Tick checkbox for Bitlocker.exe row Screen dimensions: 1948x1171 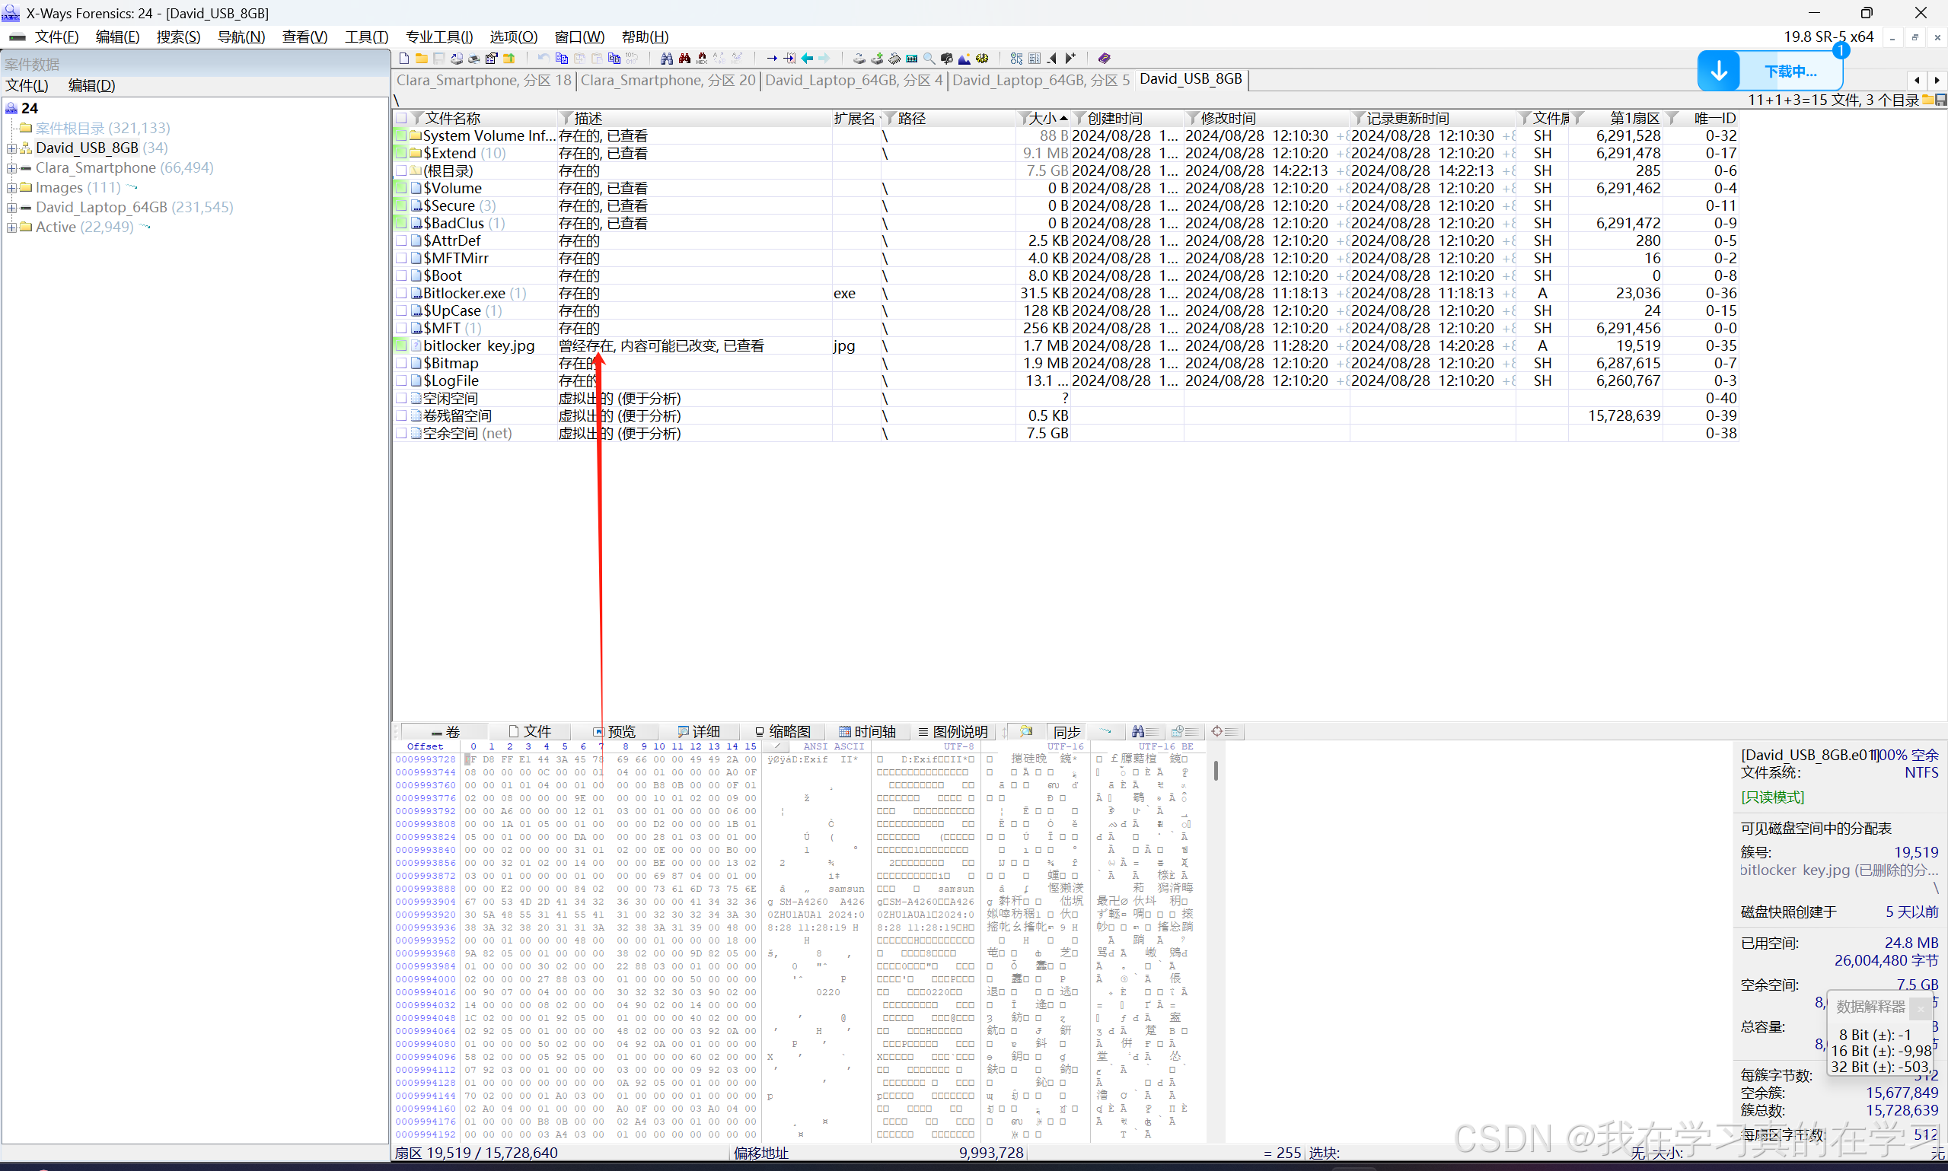tap(402, 294)
